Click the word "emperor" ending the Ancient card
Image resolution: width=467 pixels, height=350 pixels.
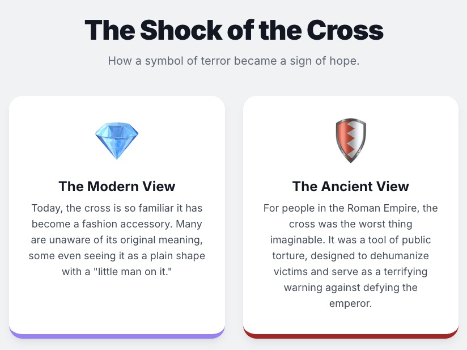pyautogui.click(x=350, y=303)
